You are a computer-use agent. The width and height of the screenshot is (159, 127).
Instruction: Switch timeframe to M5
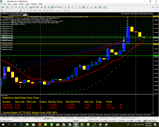pyautogui.click(x=44, y=10)
